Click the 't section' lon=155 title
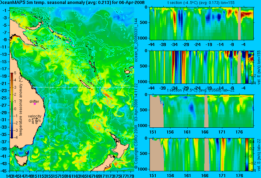This screenshot has width=261, height=178. pyautogui.click(x=201, y=3)
